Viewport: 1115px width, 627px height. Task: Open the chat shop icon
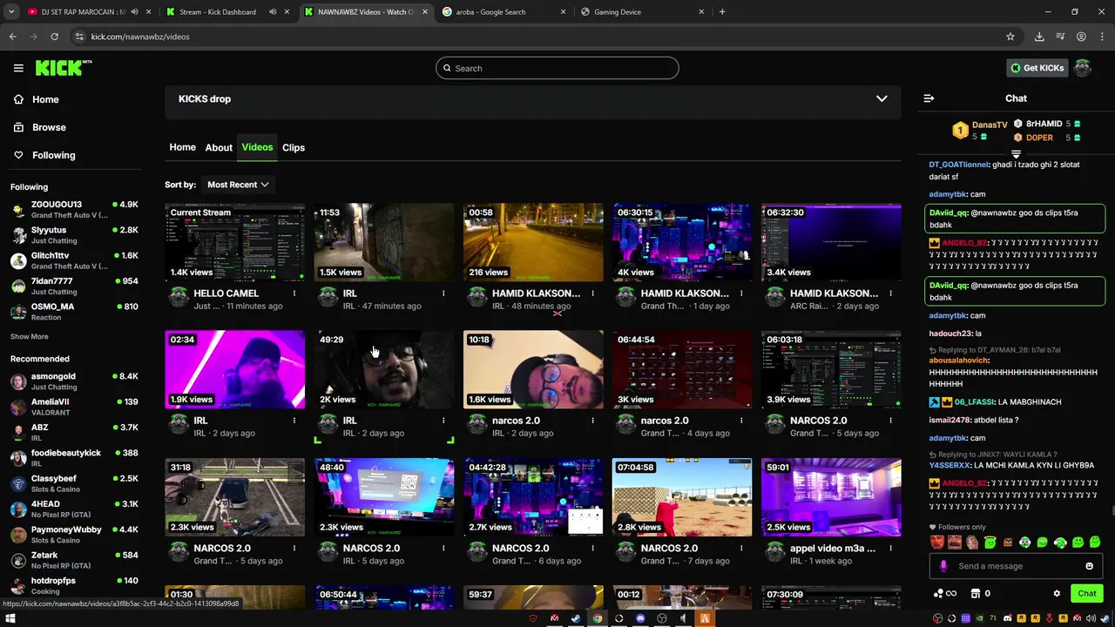click(x=976, y=594)
